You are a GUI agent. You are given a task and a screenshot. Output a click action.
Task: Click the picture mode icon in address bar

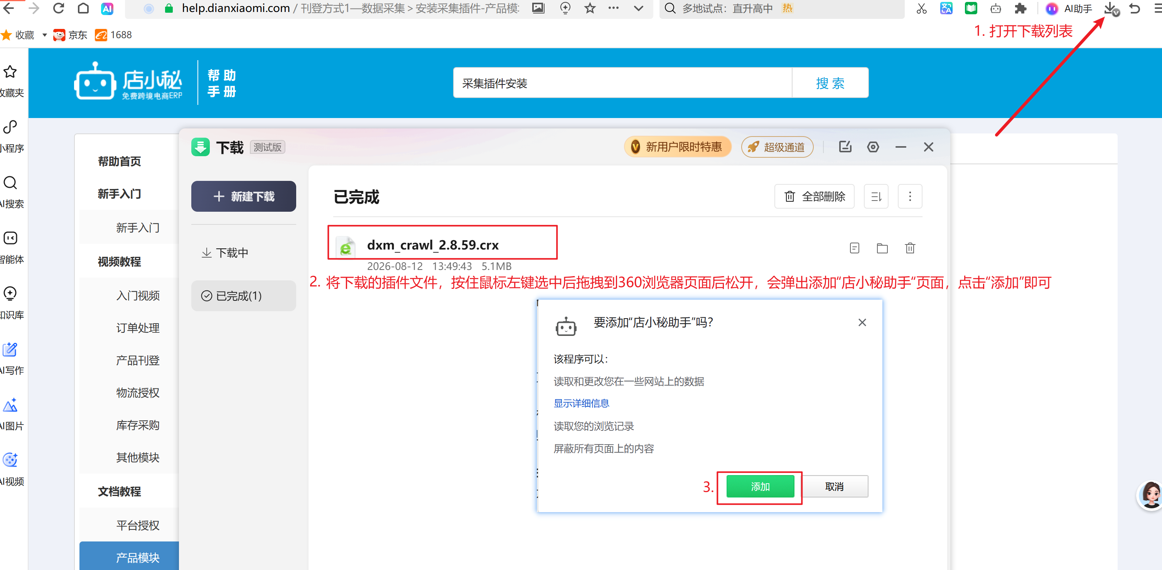coord(538,8)
